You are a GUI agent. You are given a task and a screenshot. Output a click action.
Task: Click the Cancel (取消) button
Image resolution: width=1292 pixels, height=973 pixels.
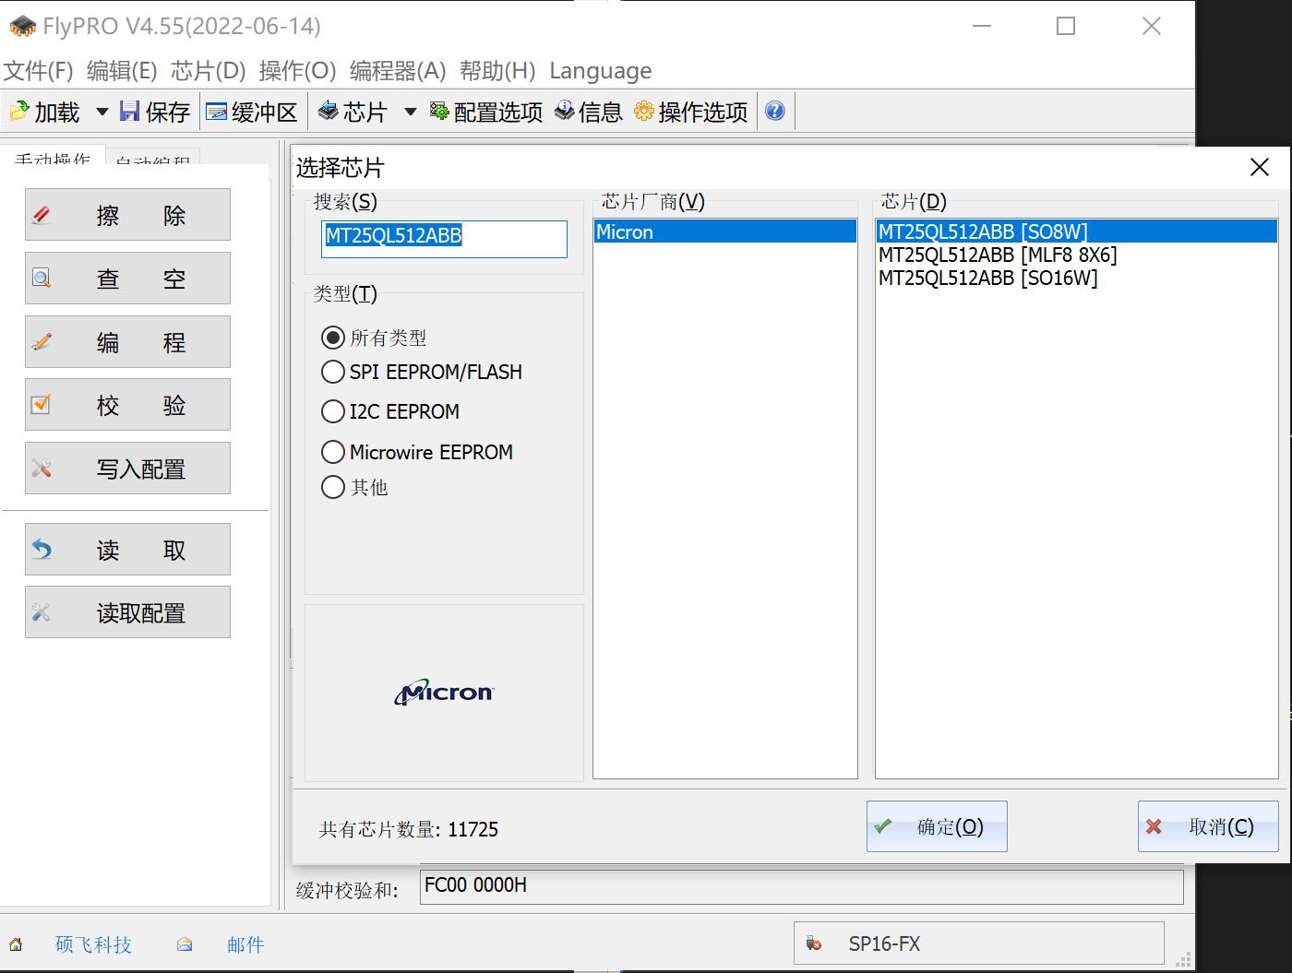pyautogui.click(x=1208, y=826)
